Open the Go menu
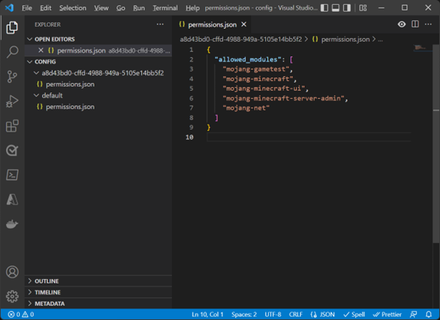The height and width of the screenshot is (320, 440). [x=121, y=8]
